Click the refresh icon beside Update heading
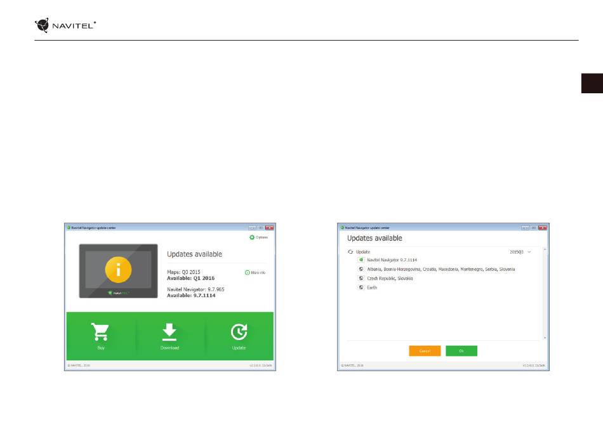The width and height of the screenshot is (603, 427). tap(350, 252)
